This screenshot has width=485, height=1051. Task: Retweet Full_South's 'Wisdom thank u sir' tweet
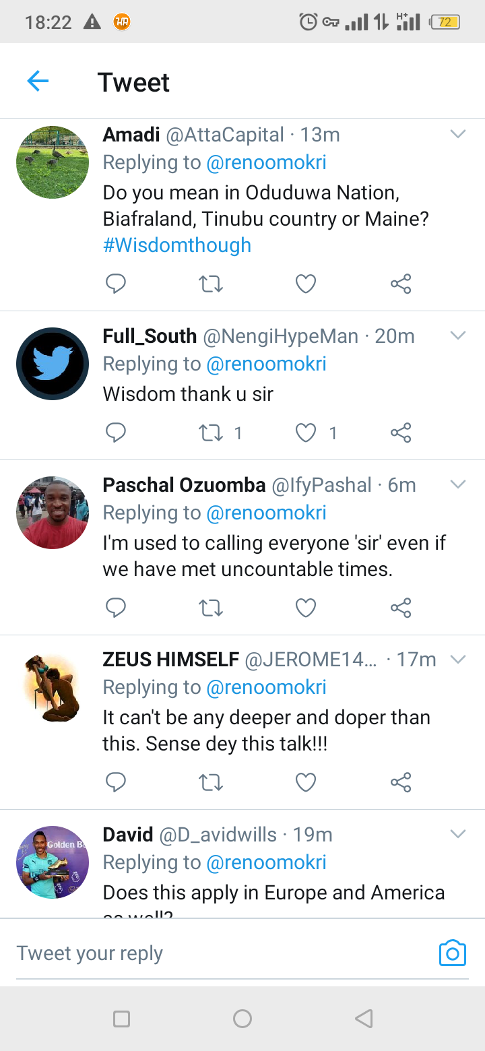[211, 433]
